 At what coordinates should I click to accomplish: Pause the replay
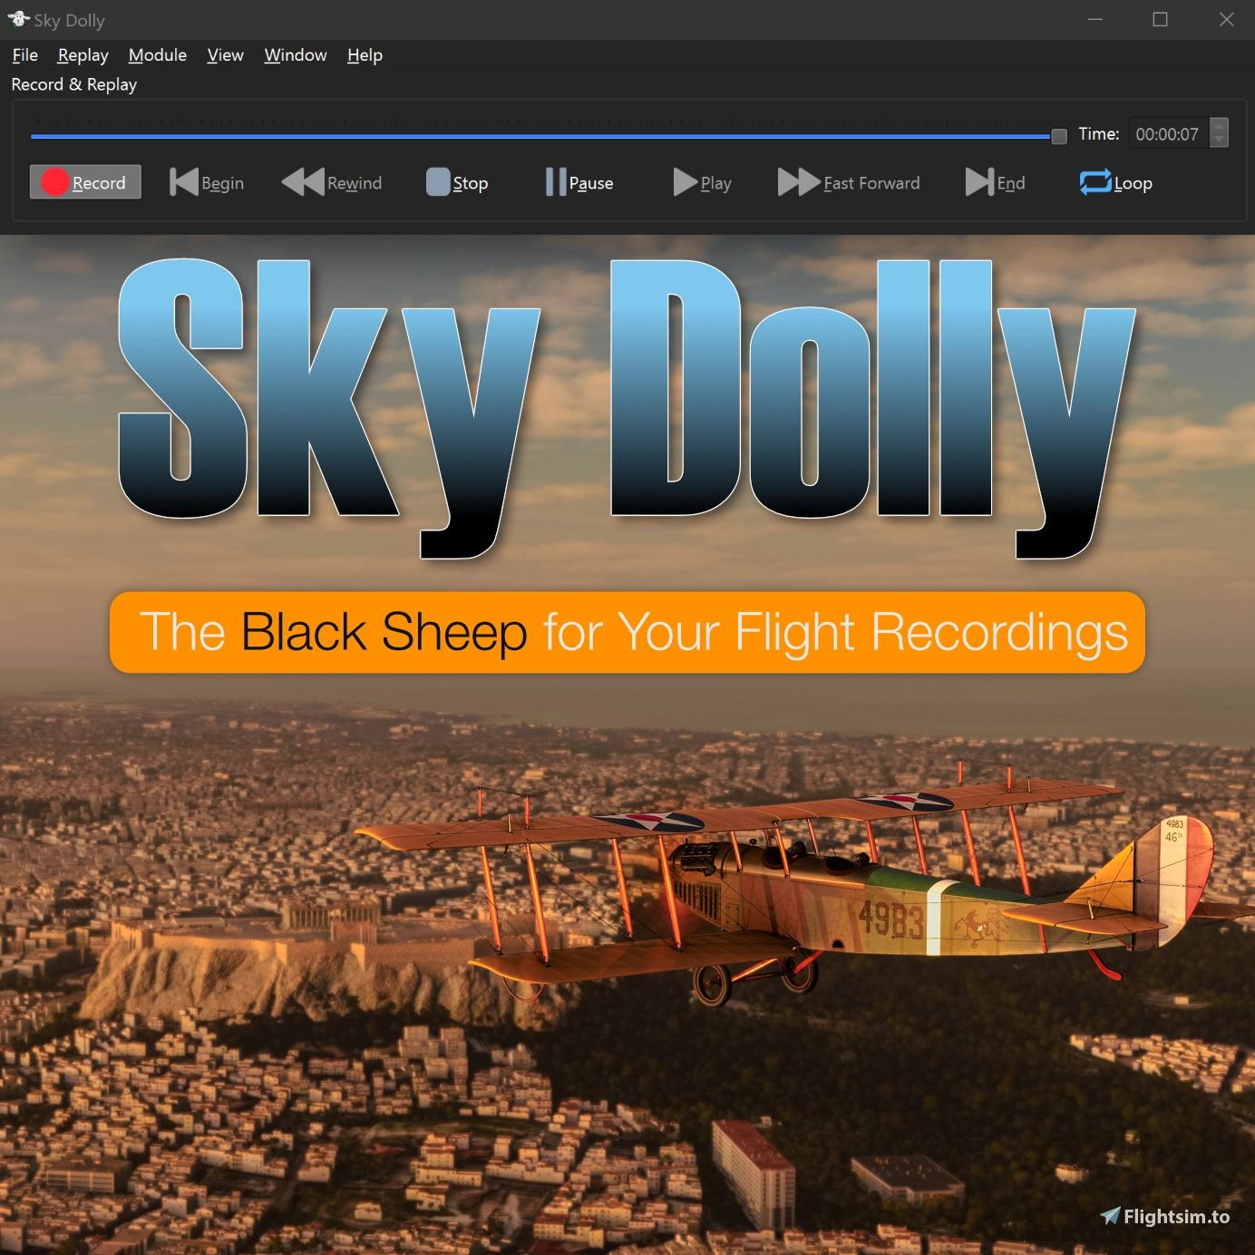579,182
